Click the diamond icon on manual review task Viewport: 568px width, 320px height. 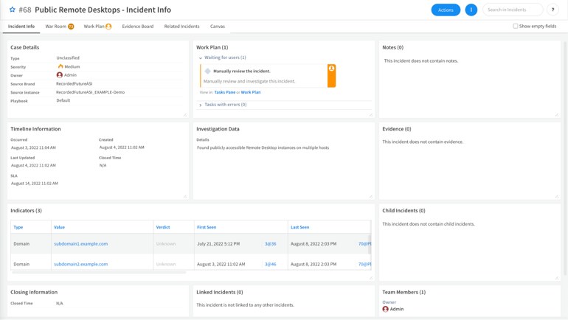point(207,71)
